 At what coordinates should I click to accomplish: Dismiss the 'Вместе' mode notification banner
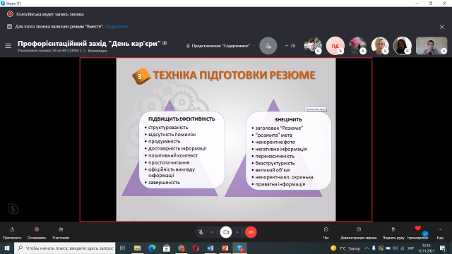(442, 27)
